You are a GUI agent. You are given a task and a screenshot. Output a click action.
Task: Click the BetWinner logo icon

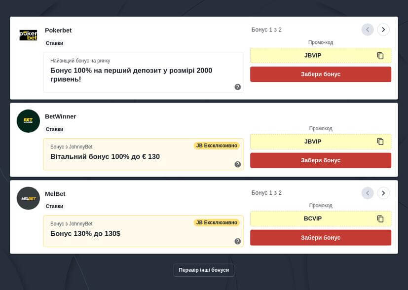coord(28,121)
